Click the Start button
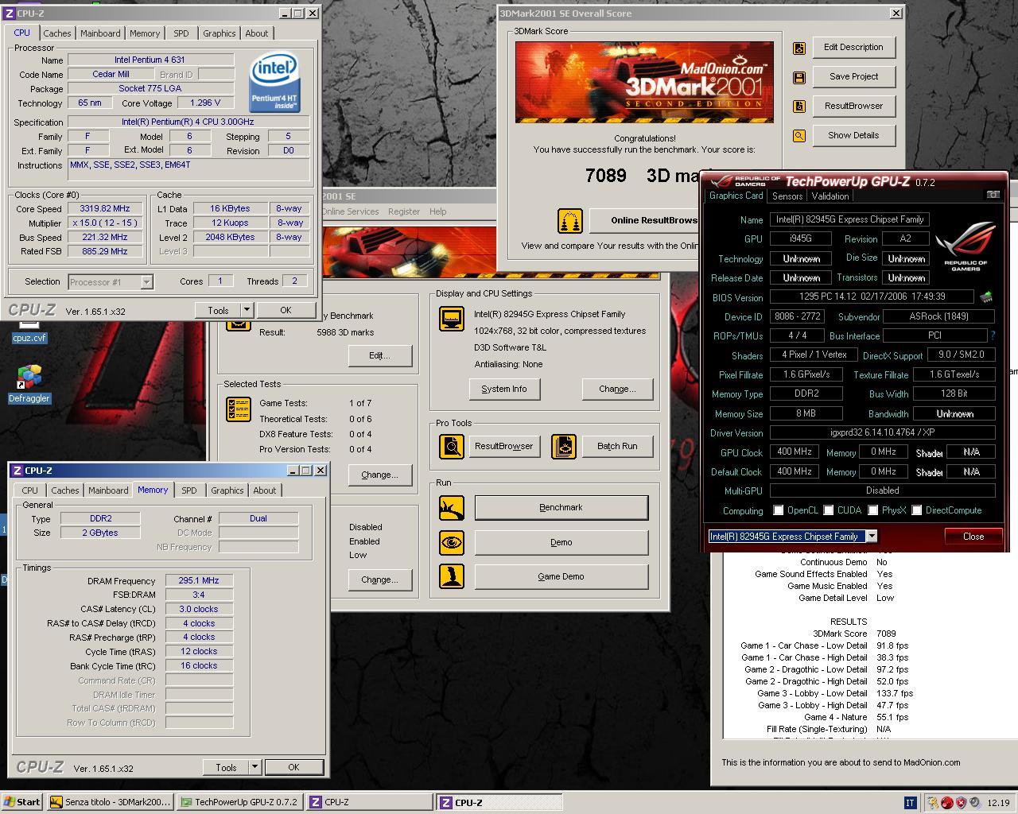Viewport: 1018px width, 814px height. pos(22,802)
